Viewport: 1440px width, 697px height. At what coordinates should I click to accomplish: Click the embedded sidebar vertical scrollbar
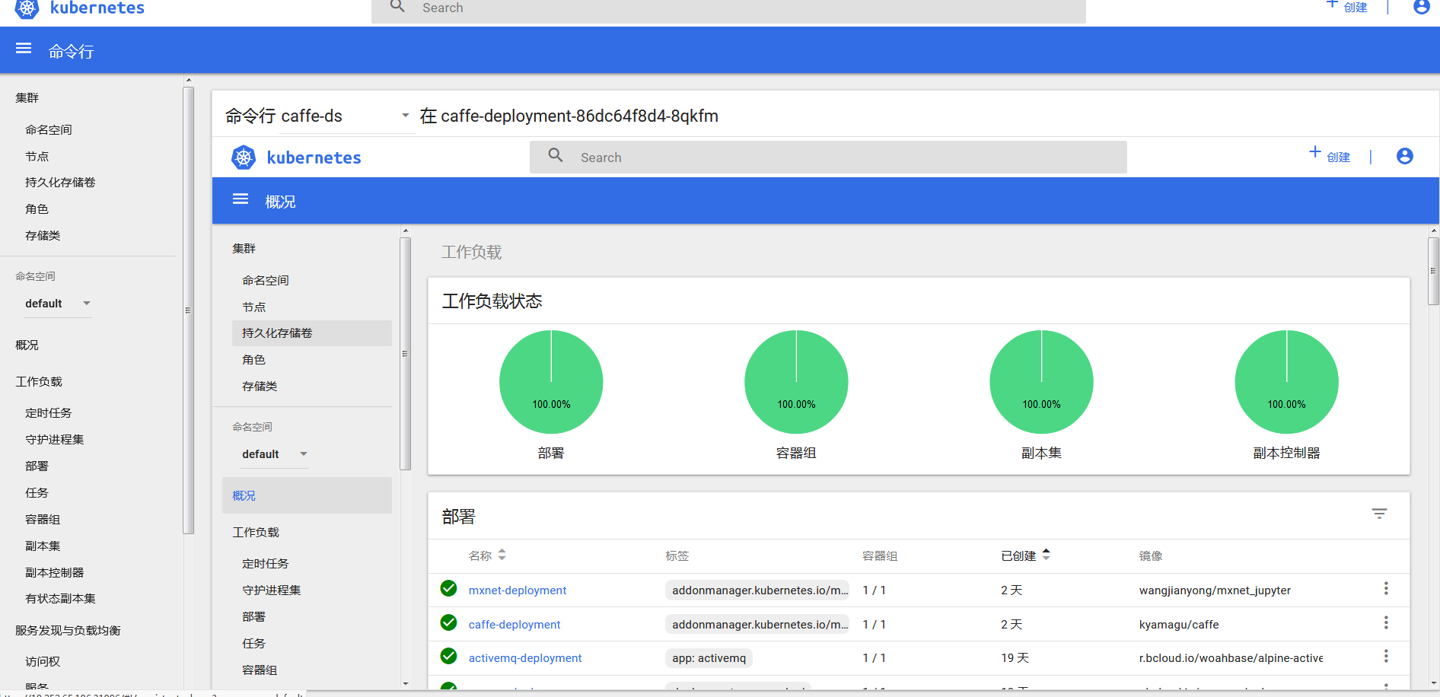click(x=405, y=354)
